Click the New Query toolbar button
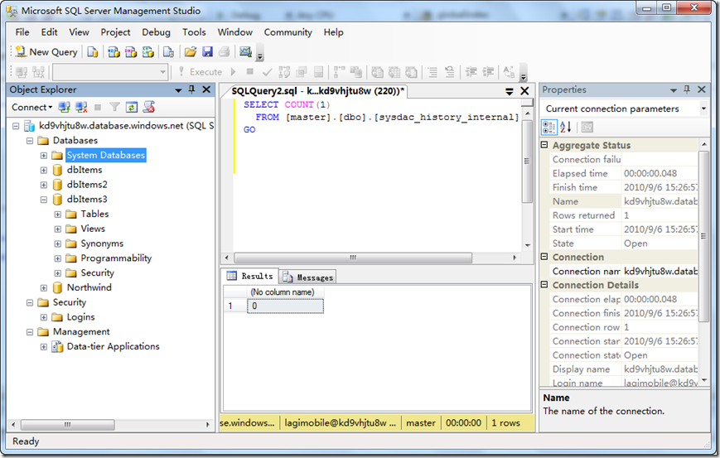The image size is (720, 458). [x=46, y=52]
